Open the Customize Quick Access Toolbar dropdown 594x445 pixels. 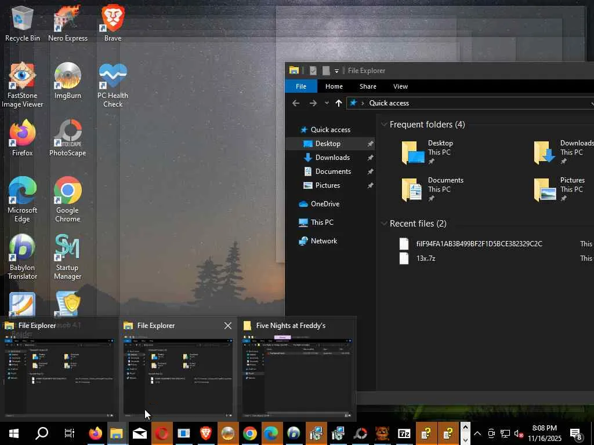coord(336,71)
